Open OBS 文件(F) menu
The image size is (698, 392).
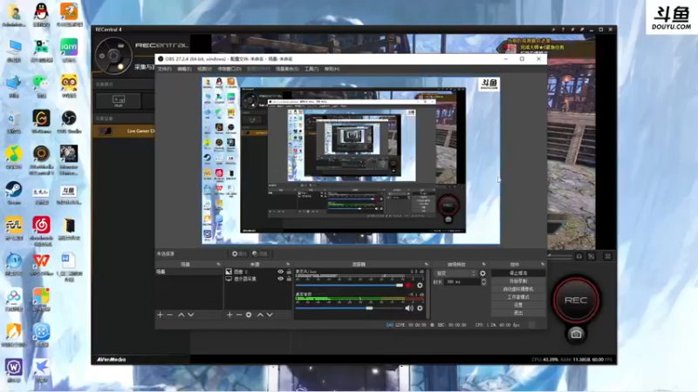[x=165, y=69]
